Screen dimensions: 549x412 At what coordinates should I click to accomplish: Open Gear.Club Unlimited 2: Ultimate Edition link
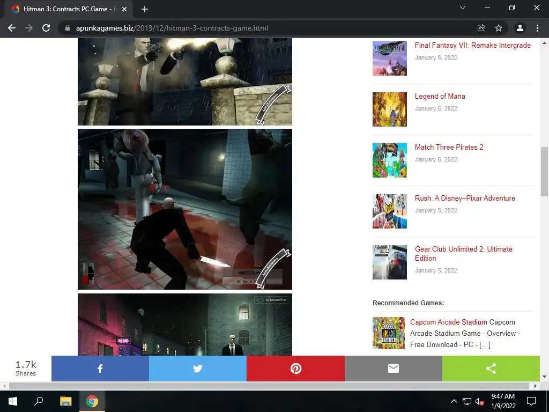464,254
